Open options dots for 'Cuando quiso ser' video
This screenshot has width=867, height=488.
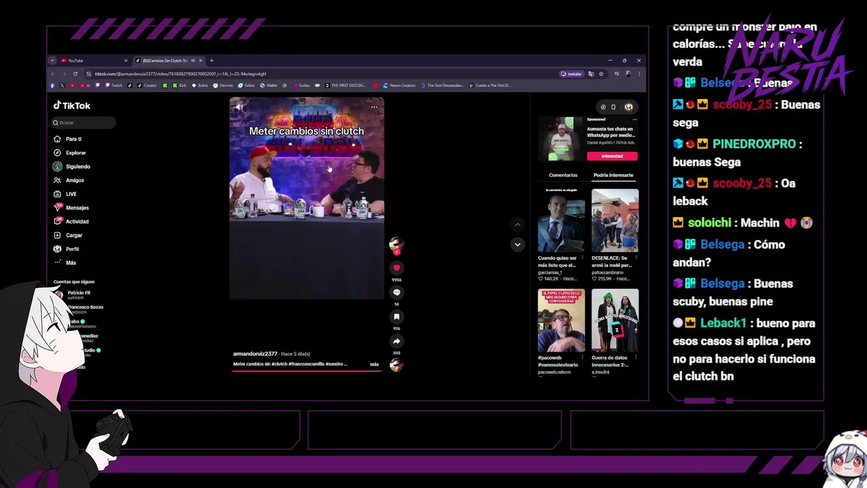[x=582, y=258]
